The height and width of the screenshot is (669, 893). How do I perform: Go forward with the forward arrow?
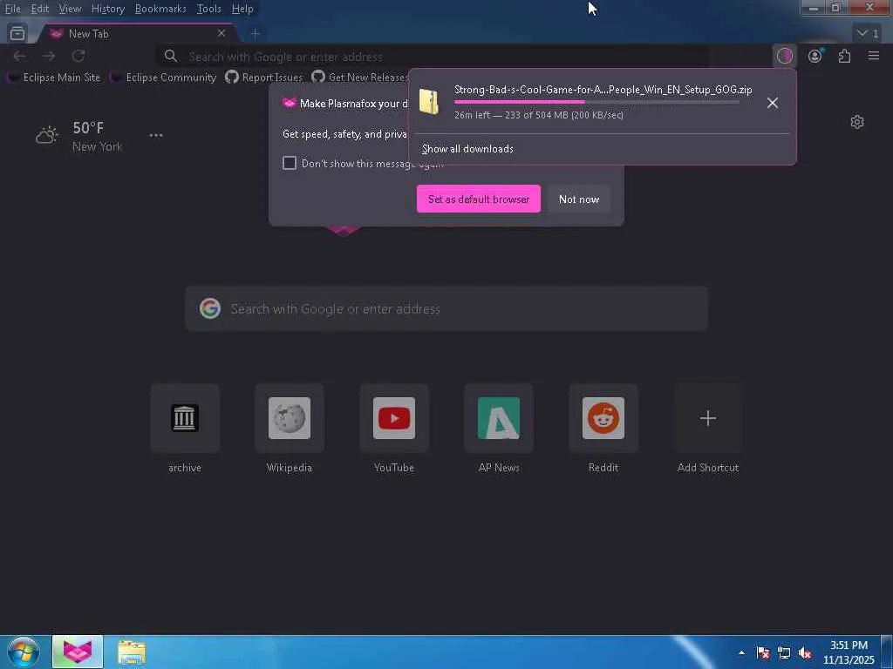tap(49, 56)
